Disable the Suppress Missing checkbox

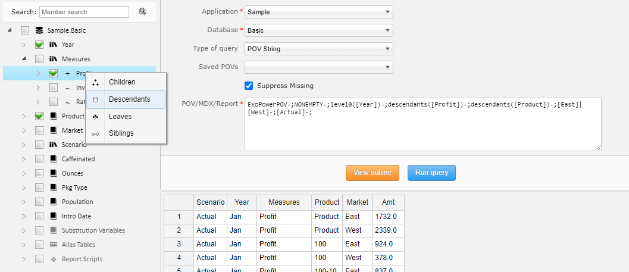tap(249, 86)
